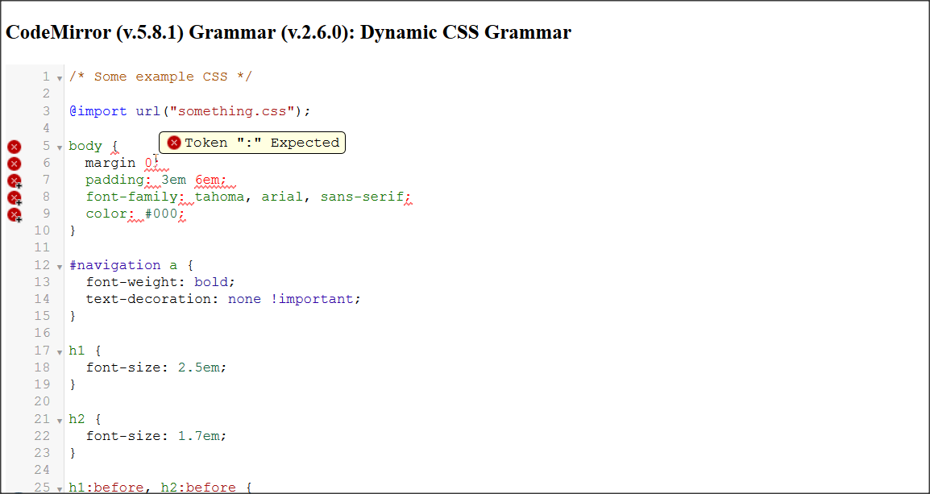Click the error icon inside the tooltip
This screenshot has width=930, height=494.
point(174,143)
